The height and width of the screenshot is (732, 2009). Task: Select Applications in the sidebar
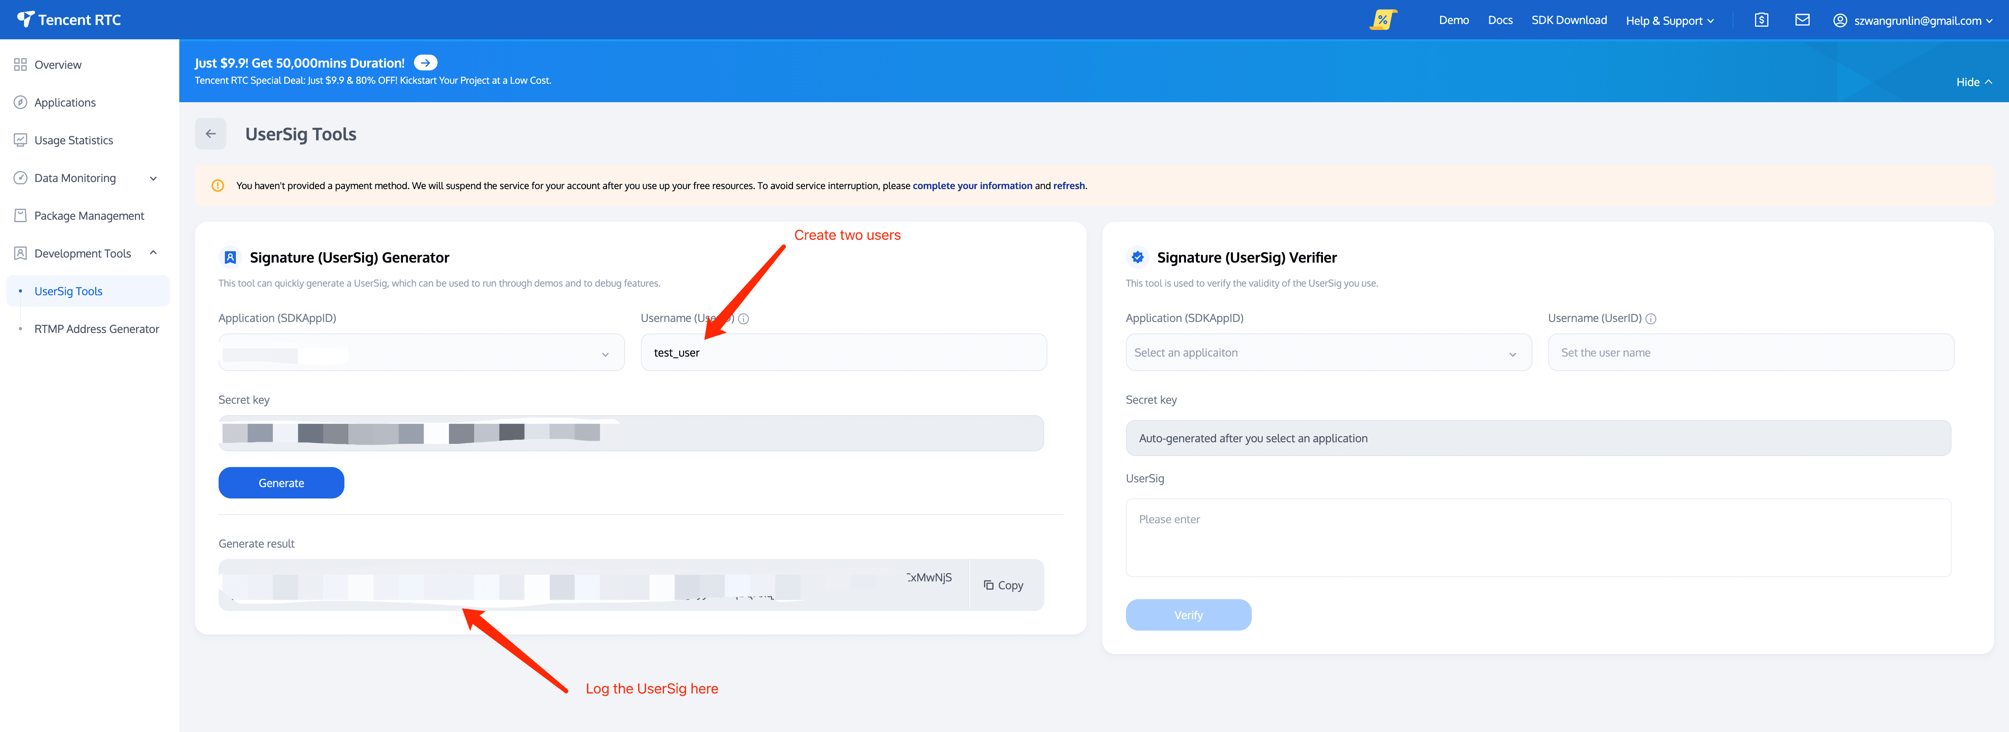[x=65, y=102]
